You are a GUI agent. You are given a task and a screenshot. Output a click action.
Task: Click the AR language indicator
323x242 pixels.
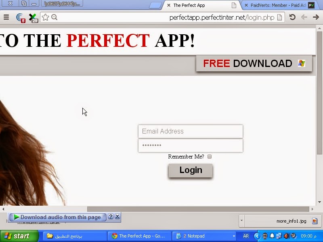coord(246,236)
